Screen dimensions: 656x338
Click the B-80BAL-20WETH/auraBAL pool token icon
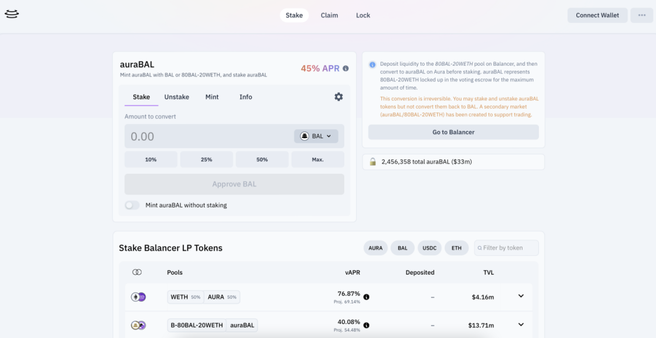tap(138, 325)
